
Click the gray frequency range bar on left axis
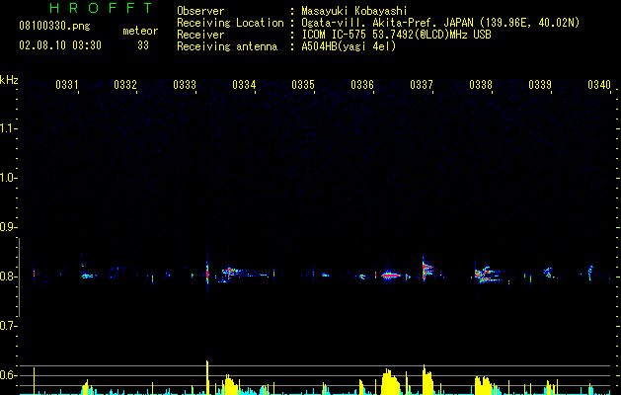[19, 276]
